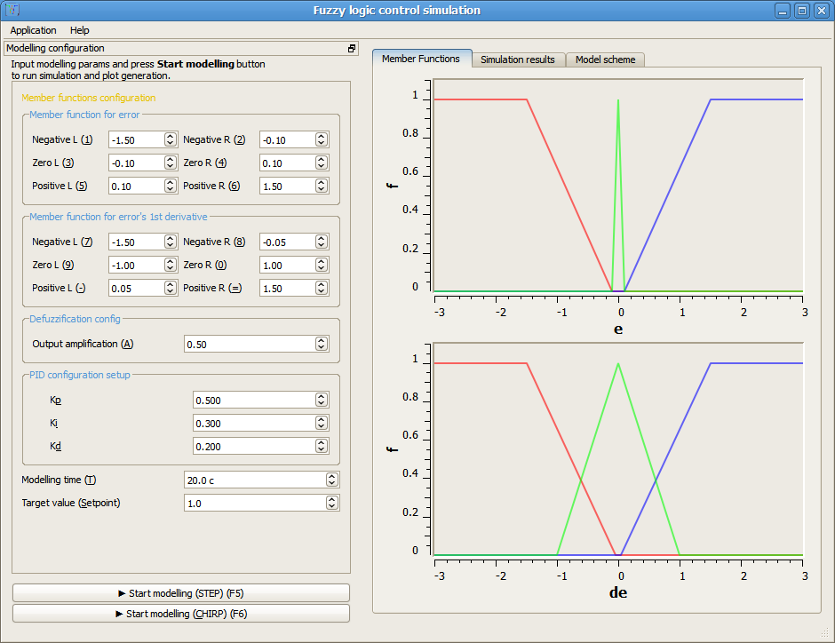Click inside the Kd value field
This screenshot has height=643, width=835.
point(249,446)
